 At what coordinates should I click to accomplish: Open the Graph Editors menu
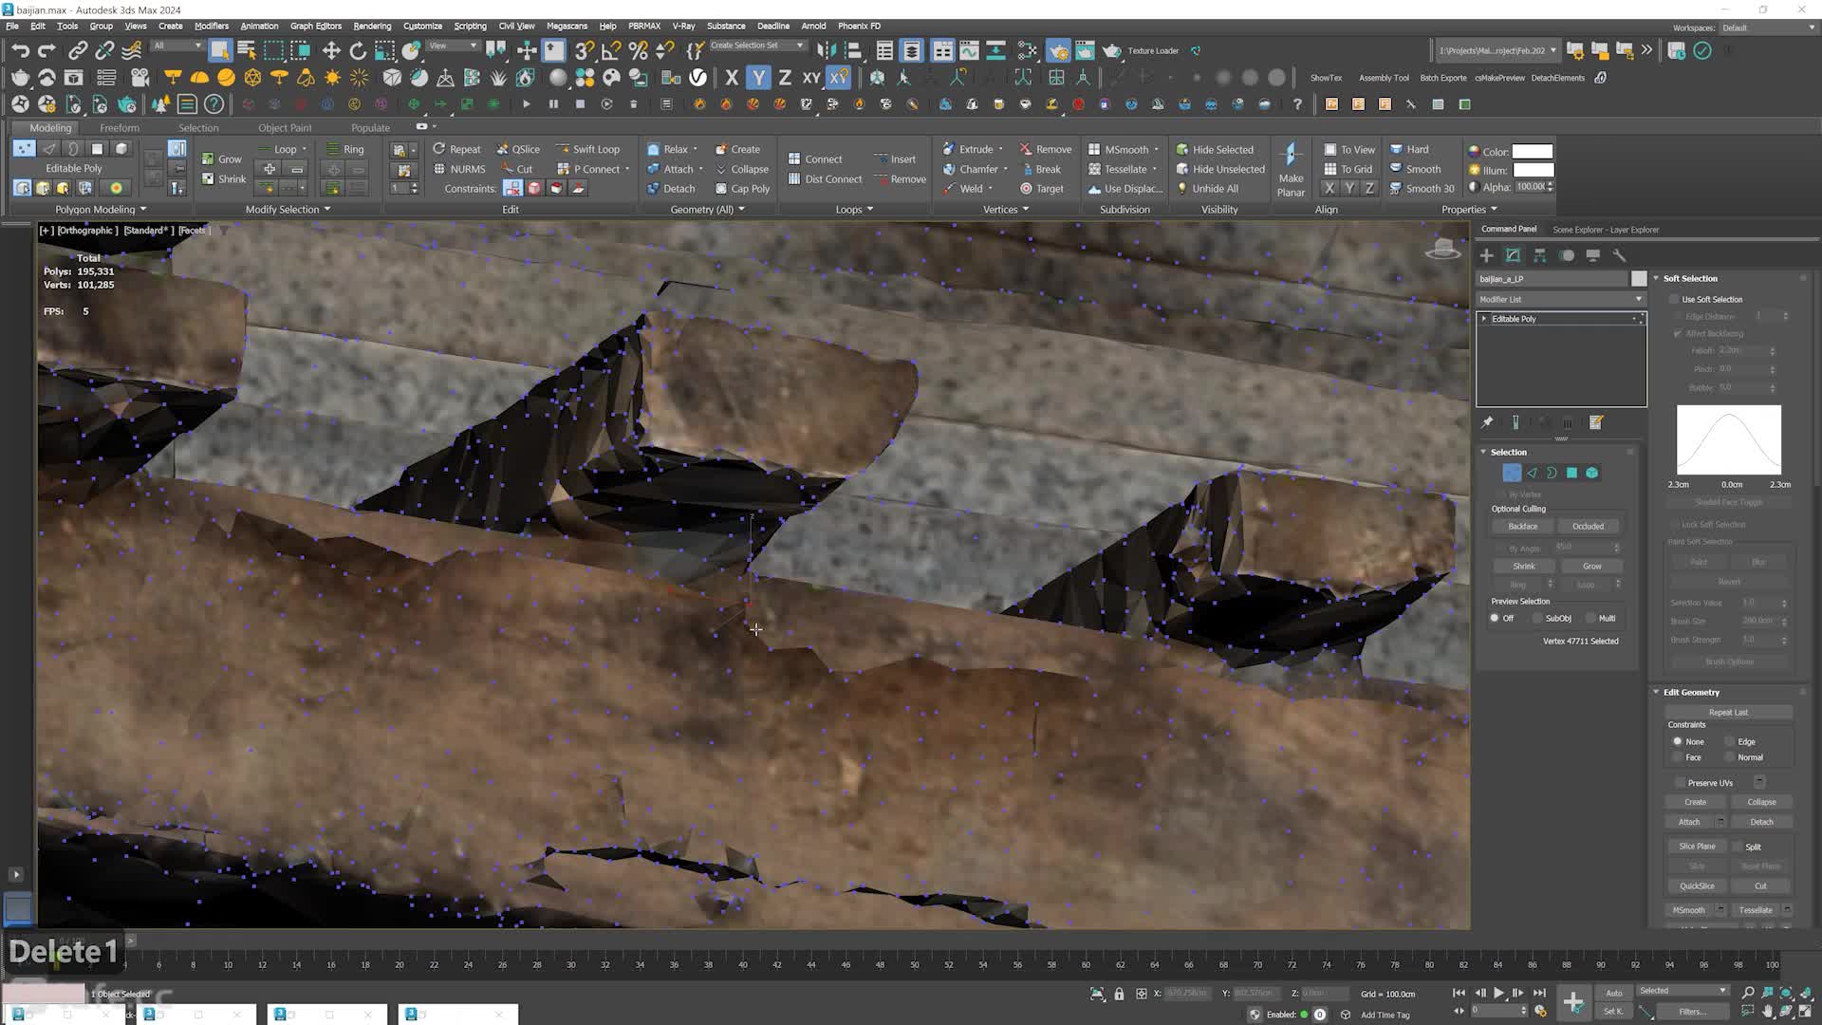tap(315, 26)
